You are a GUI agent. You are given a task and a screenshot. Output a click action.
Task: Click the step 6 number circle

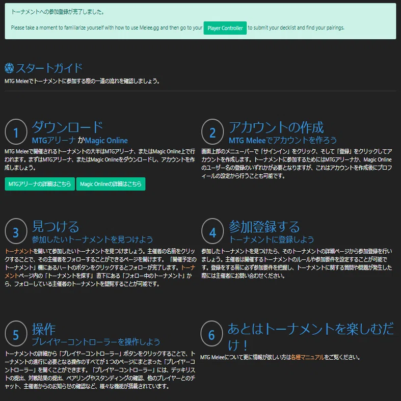coord(211,334)
